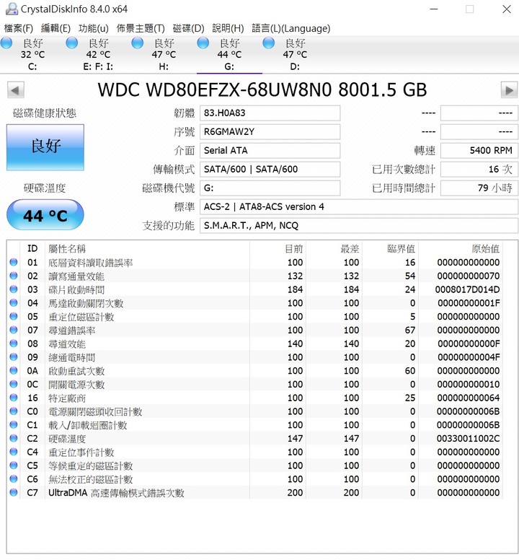This screenshot has height=560, width=519.
Task: Click the 最差 column header
Action: pyautogui.click(x=334, y=248)
